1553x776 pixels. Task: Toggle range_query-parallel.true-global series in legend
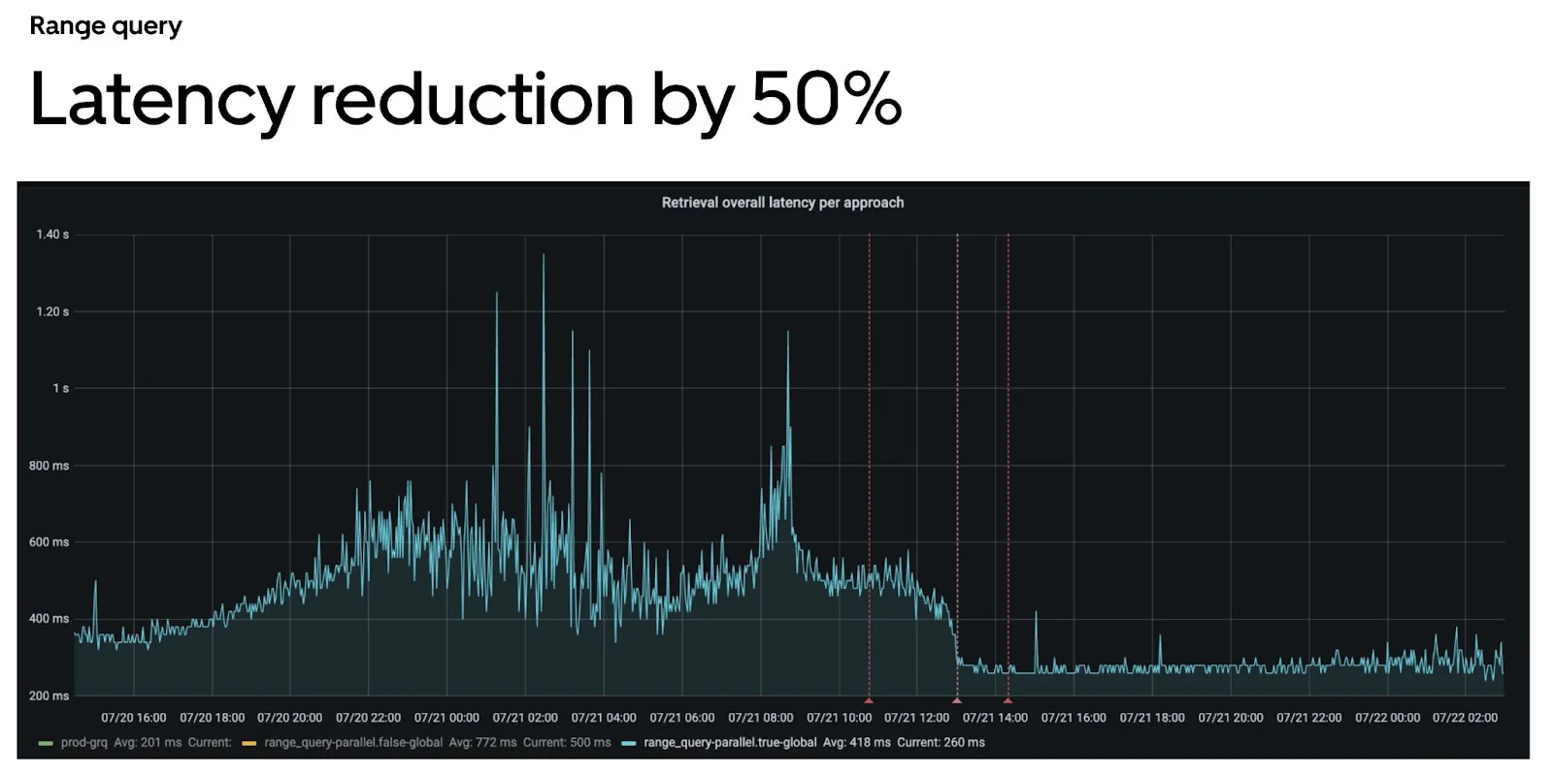[x=730, y=743]
